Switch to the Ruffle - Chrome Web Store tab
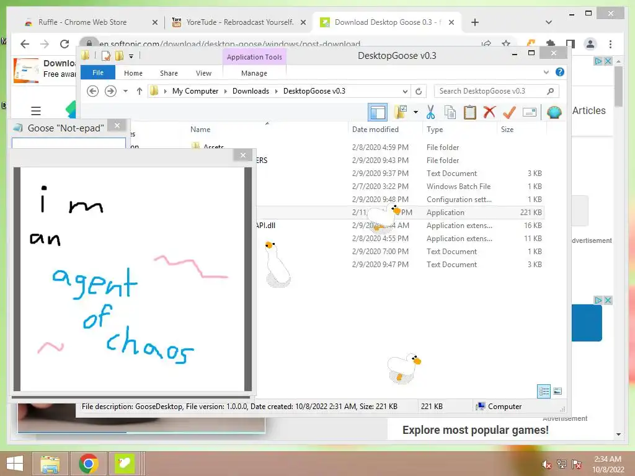This screenshot has width=635, height=476. tap(82, 22)
